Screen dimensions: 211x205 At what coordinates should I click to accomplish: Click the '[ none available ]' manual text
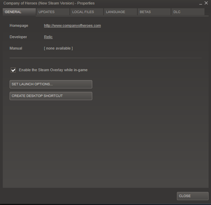(x=59, y=48)
